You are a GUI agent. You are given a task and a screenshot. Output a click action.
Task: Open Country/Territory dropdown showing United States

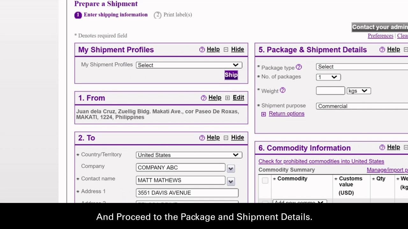click(189, 155)
